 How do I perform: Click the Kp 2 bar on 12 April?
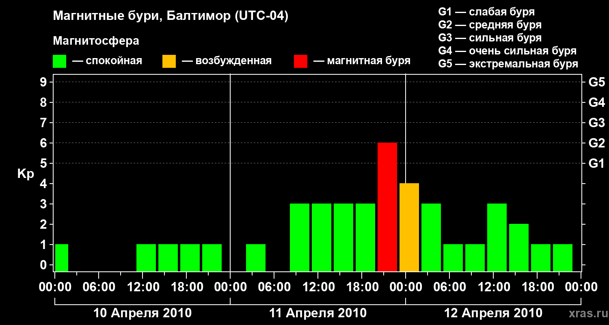click(519, 248)
